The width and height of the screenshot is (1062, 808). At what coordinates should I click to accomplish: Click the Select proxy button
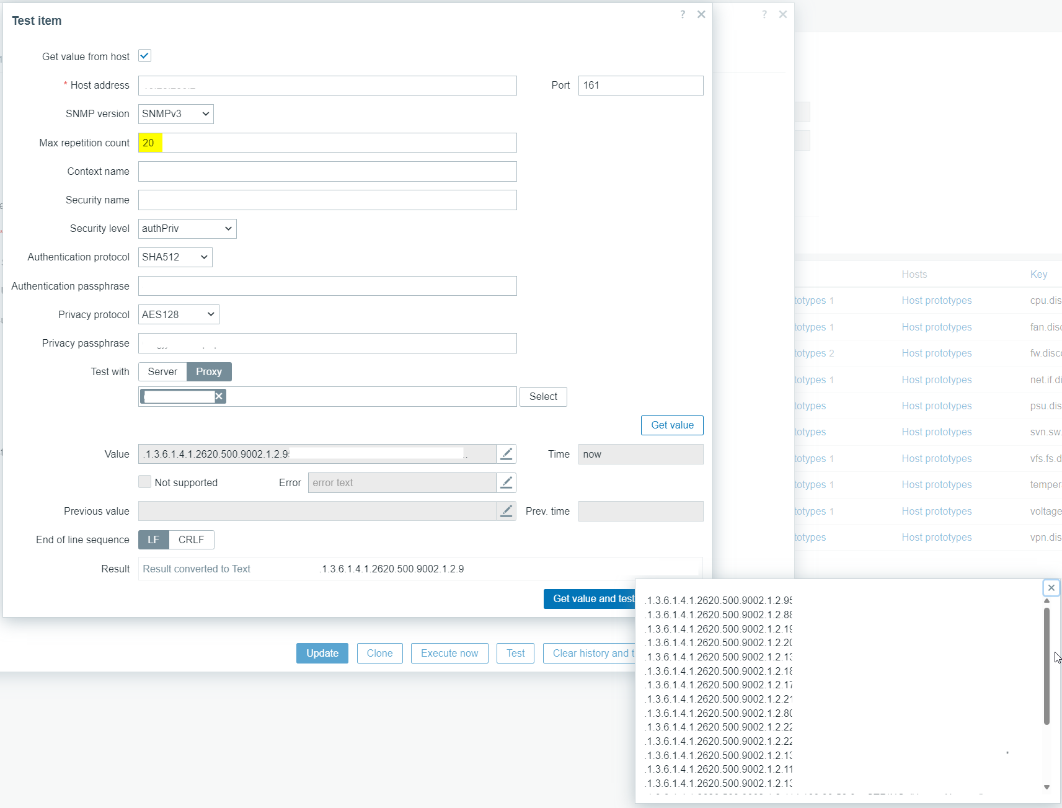click(x=543, y=396)
